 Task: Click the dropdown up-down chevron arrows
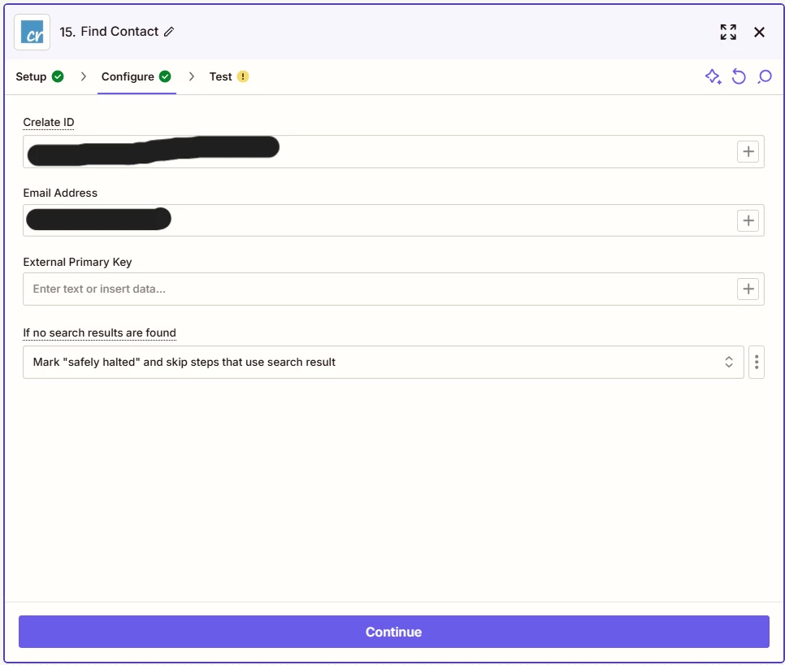pyautogui.click(x=729, y=362)
